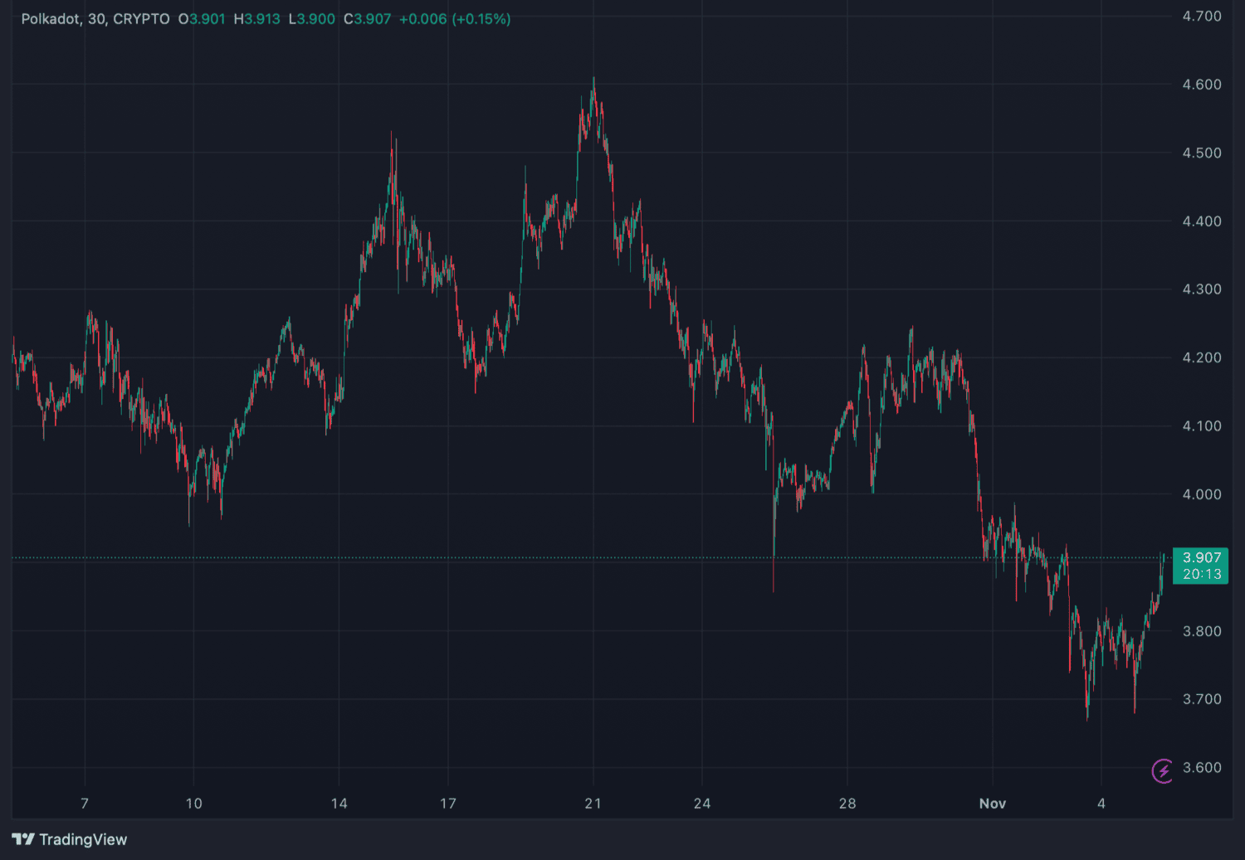Click the 4.600 price axis label
This screenshot has height=860, width=1245.
coord(1201,85)
